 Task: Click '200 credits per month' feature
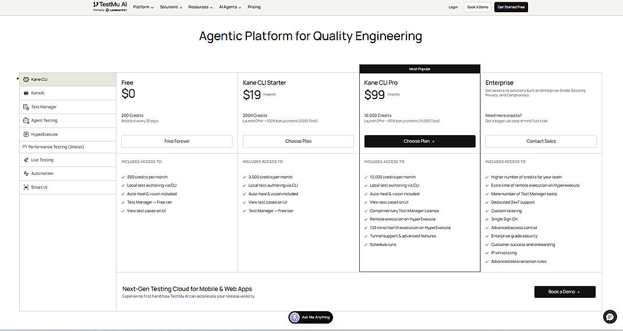point(147,177)
